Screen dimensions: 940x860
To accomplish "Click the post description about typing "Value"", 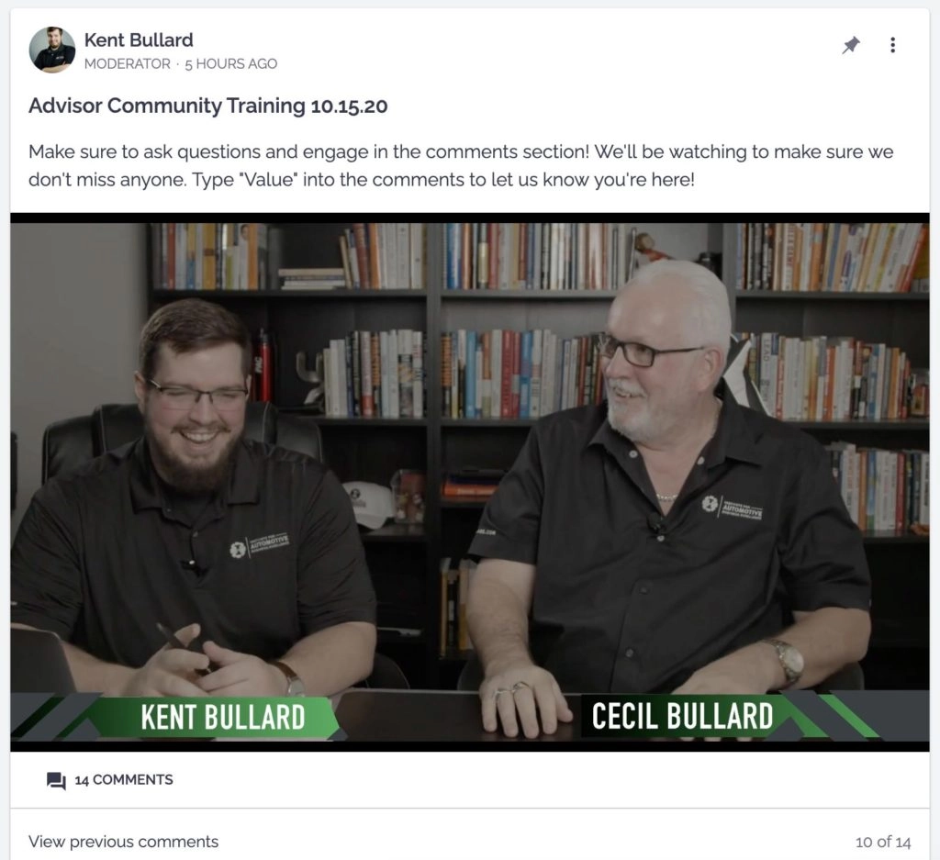I will 461,165.
